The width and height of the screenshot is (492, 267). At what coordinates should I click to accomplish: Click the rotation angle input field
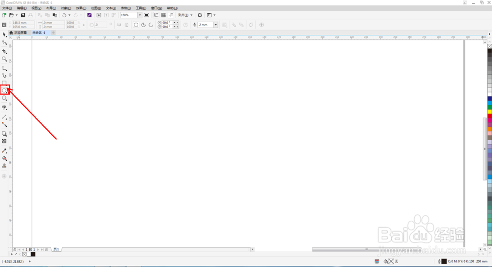101,25
